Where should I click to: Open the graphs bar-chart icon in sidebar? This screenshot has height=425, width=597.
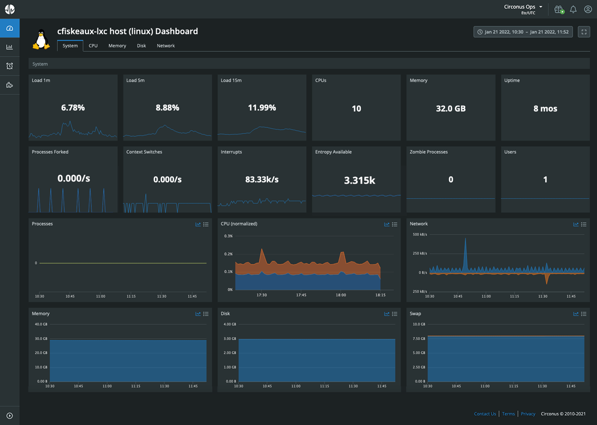(9, 47)
